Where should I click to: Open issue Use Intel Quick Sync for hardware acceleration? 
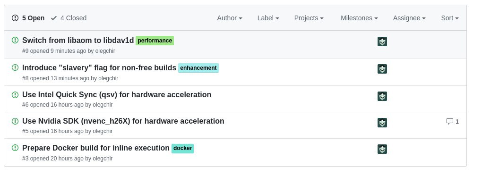coord(117,94)
